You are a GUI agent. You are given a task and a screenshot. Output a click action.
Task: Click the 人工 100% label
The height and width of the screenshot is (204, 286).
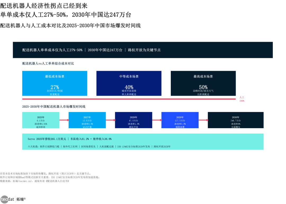(242, 99)
